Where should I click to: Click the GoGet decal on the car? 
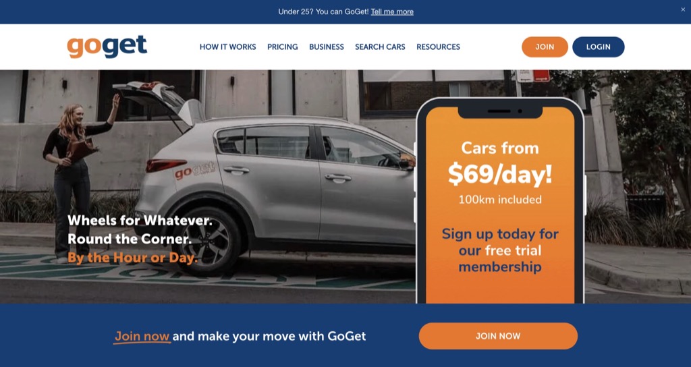pos(195,170)
